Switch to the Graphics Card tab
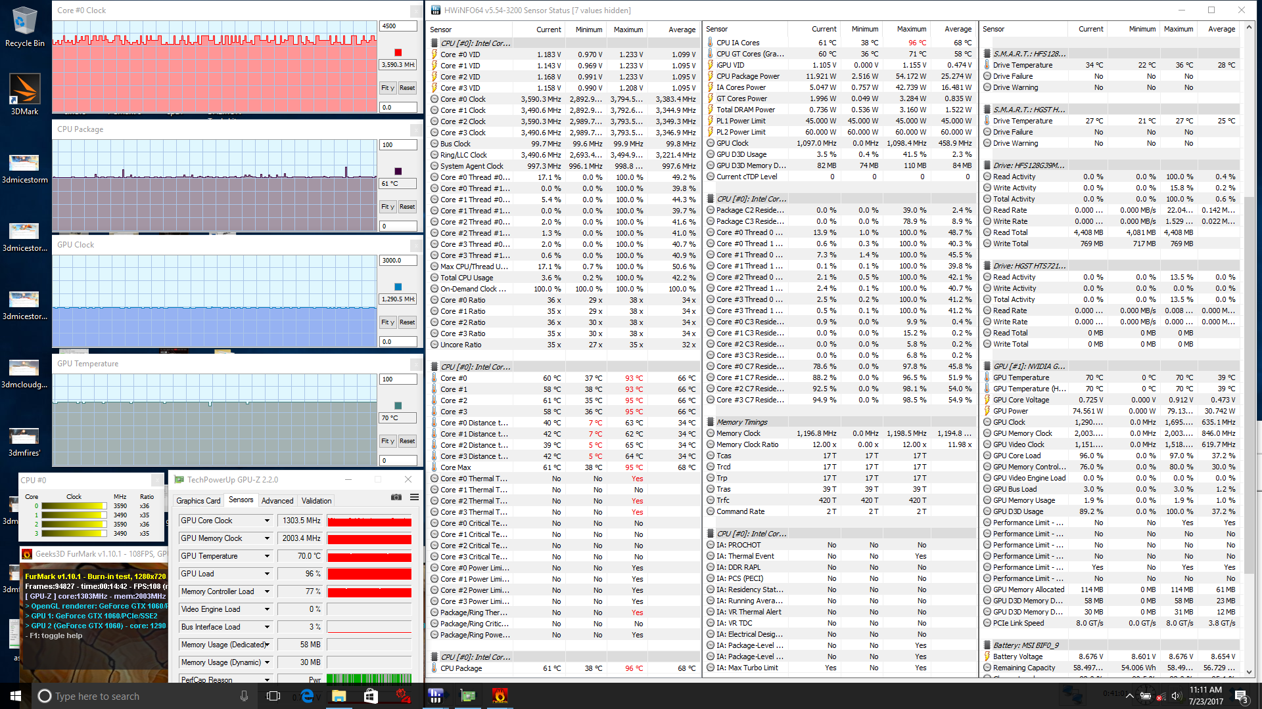Image resolution: width=1262 pixels, height=709 pixels. pyautogui.click(x=199, y=501)
